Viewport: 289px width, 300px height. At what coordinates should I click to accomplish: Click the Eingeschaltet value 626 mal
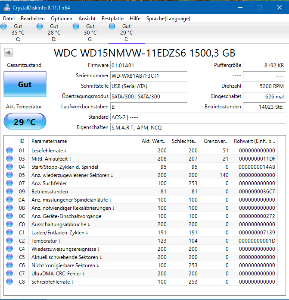click(x=264, y=96)
